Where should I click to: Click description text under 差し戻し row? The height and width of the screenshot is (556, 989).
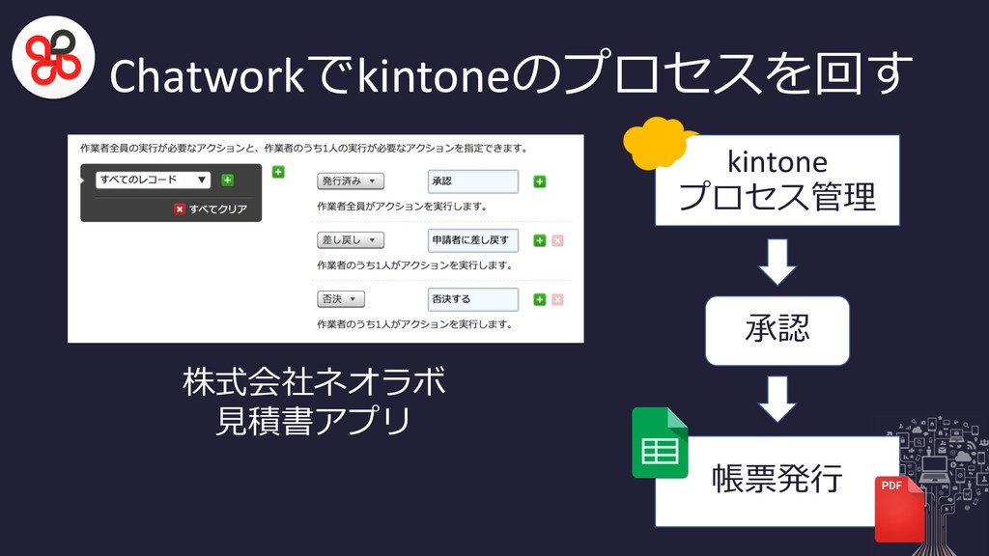(x=414, y=265)
